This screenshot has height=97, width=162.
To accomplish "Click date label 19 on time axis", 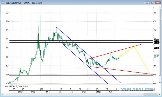I will coord(52,89).
